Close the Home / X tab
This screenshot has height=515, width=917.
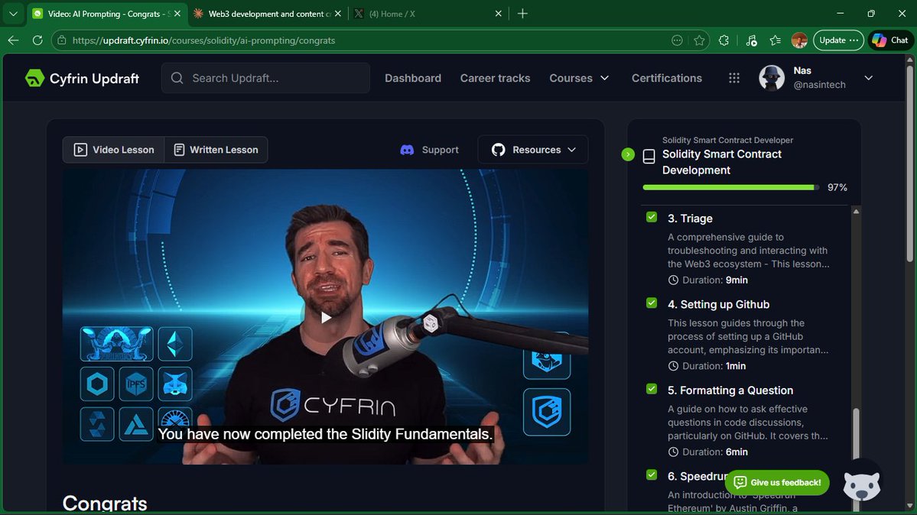click(x=498, y=14)
